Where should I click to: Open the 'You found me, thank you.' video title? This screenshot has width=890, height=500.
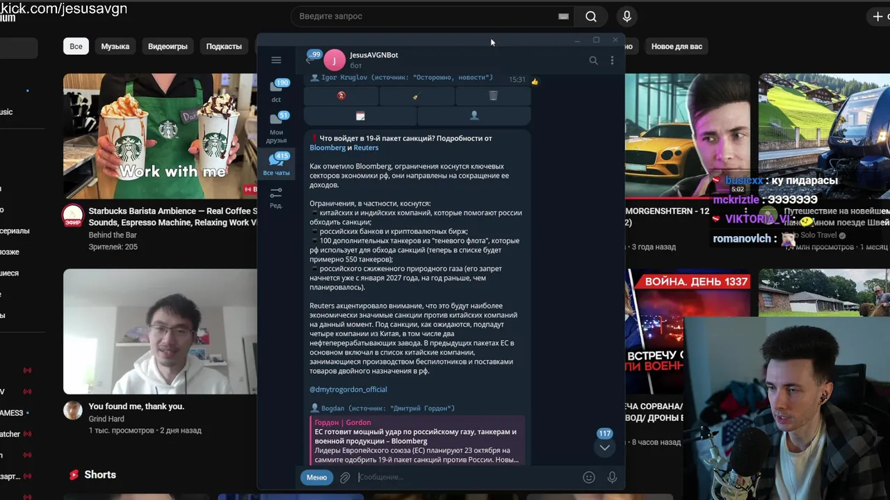click(x=136, y=406)
